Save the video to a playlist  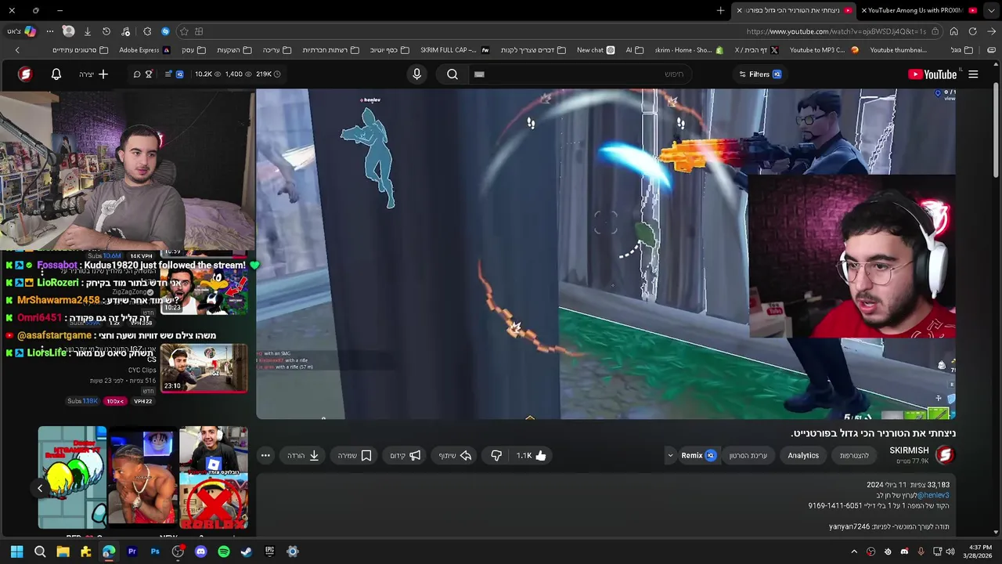point(355,455)
